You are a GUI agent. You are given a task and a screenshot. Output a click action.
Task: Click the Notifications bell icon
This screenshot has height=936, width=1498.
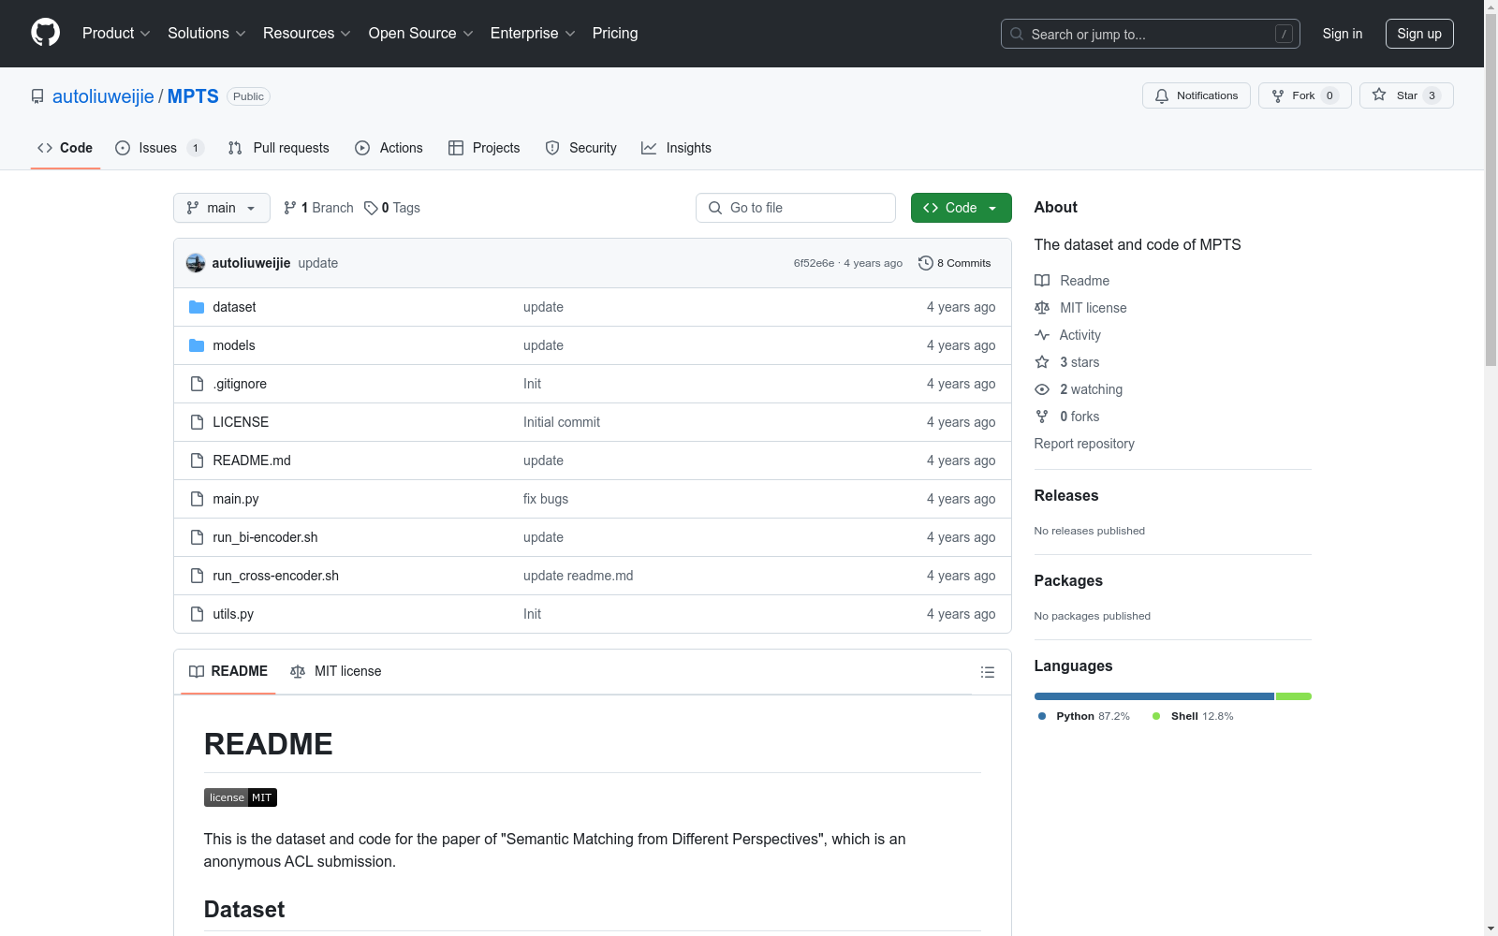(1162, 95)
